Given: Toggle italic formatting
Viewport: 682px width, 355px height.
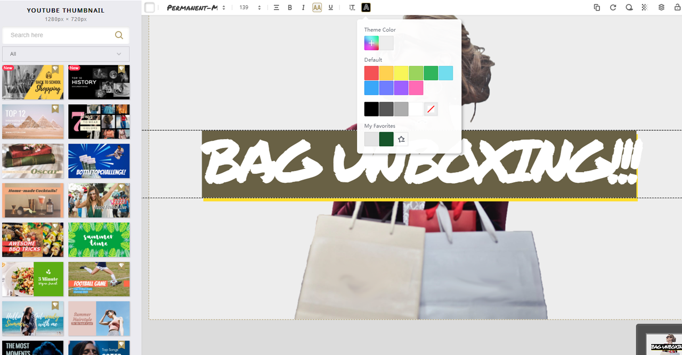Looking at the screenshot, I should coord(303,7).
